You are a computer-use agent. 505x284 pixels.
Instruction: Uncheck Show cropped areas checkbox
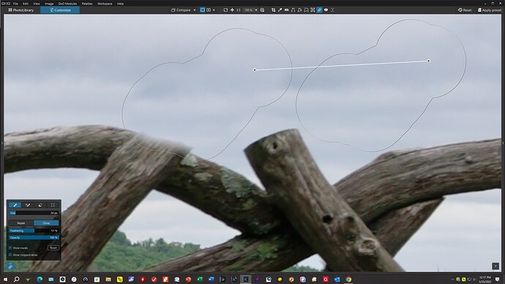[10, 255]
